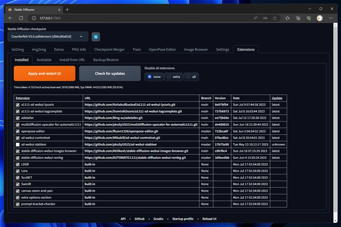Open the PNG Info tab
341x227 pixels.
(79, 50)
